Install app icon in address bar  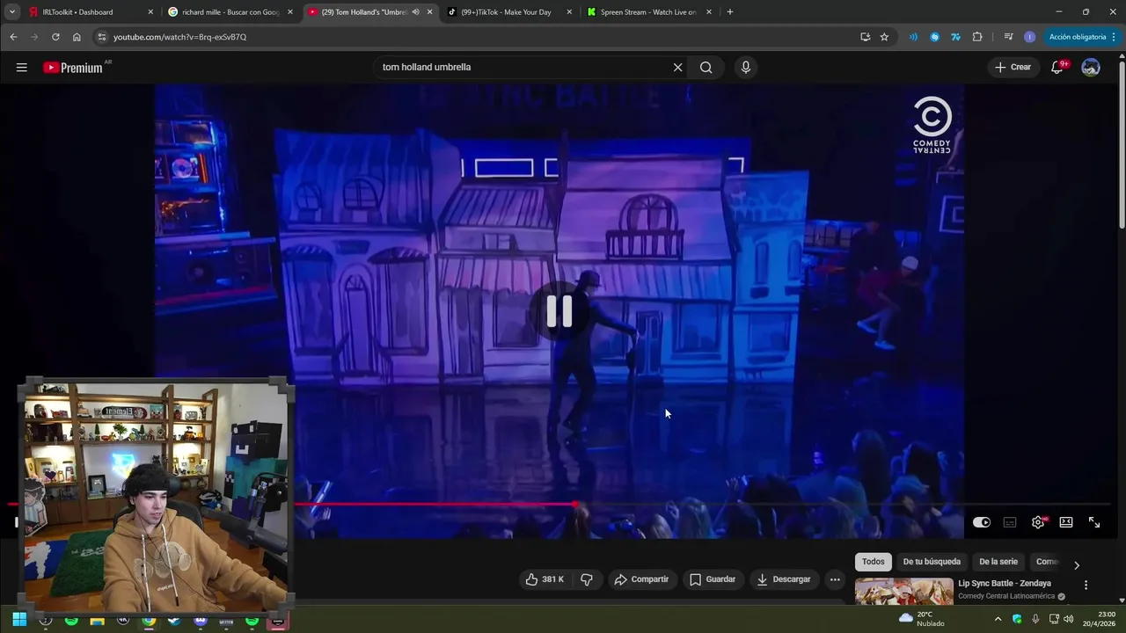tap(866, 37)
